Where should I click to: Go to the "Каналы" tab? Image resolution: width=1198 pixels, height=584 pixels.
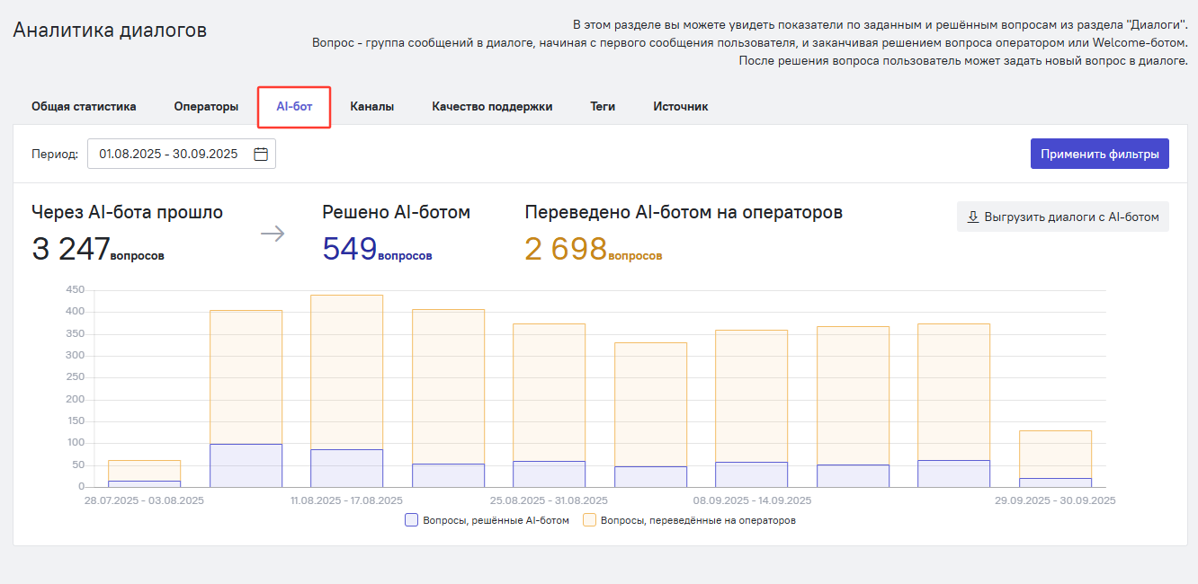371,106
